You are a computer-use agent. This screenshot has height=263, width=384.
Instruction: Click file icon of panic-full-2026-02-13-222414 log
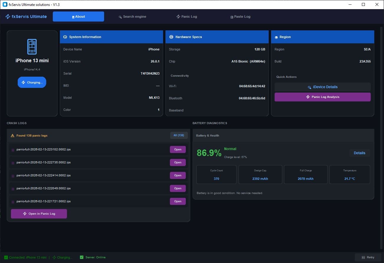[x=13, y=176]
